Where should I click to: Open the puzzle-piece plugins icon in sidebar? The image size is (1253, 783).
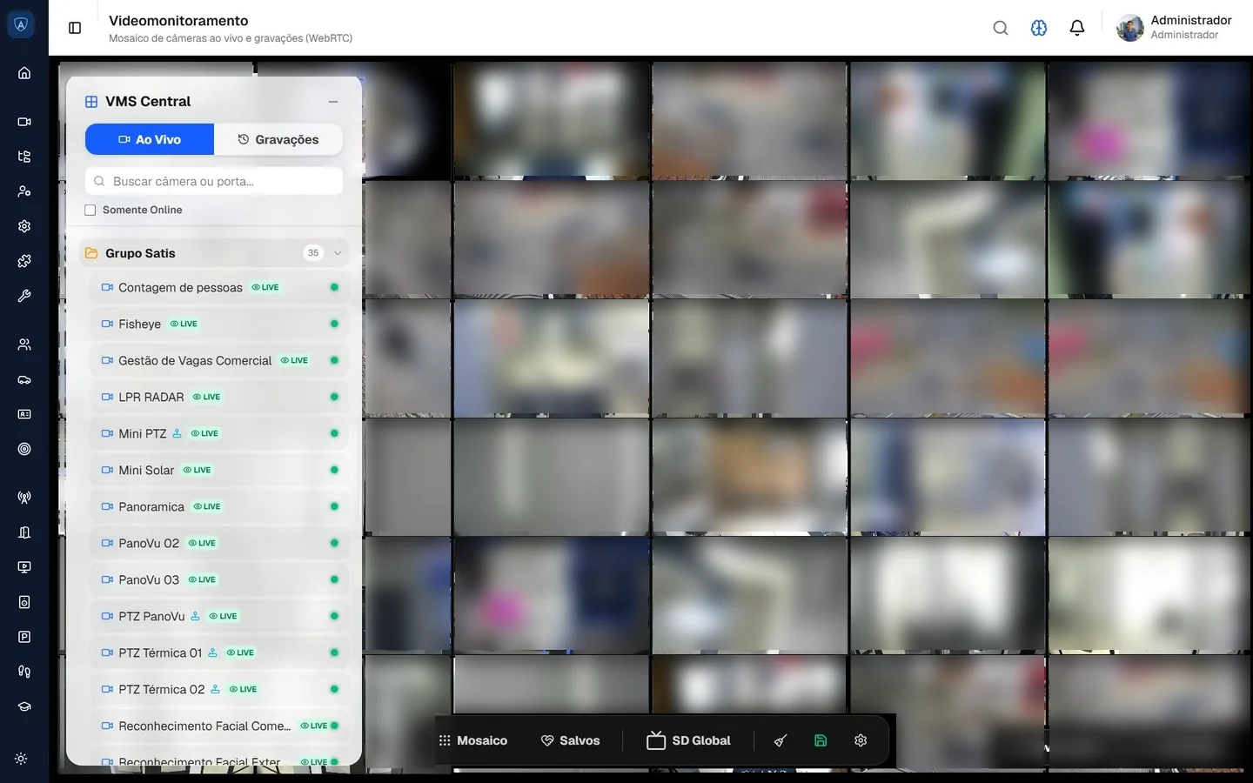[x=24, y=261]
